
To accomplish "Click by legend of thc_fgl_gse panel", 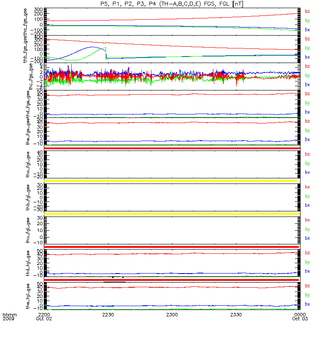I will 307,229.
